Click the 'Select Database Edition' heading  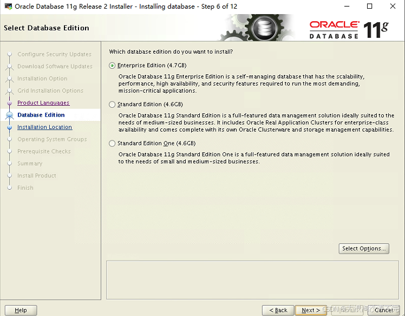pyautogui.click(x=47, y=28)
